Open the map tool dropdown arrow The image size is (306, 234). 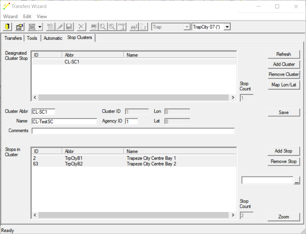pos(39,27)
